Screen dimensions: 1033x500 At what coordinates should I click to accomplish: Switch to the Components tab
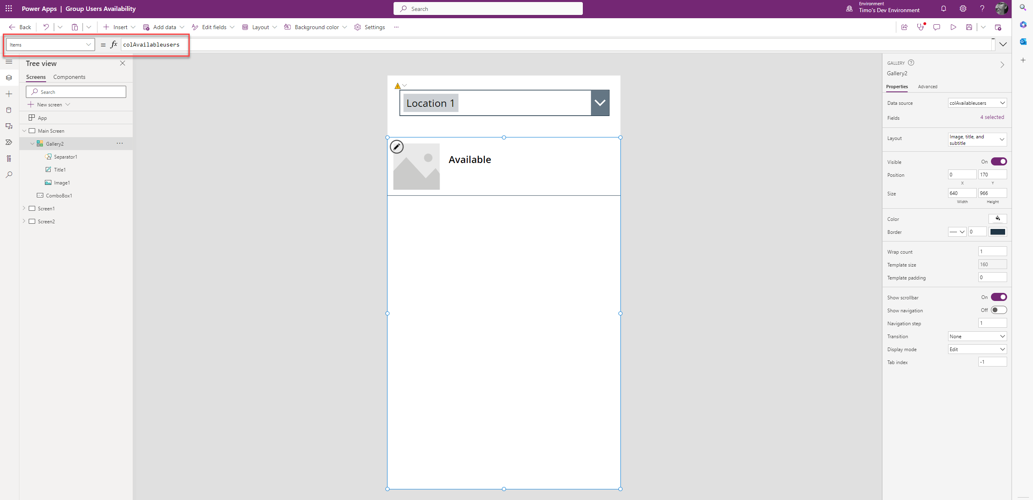69,77
